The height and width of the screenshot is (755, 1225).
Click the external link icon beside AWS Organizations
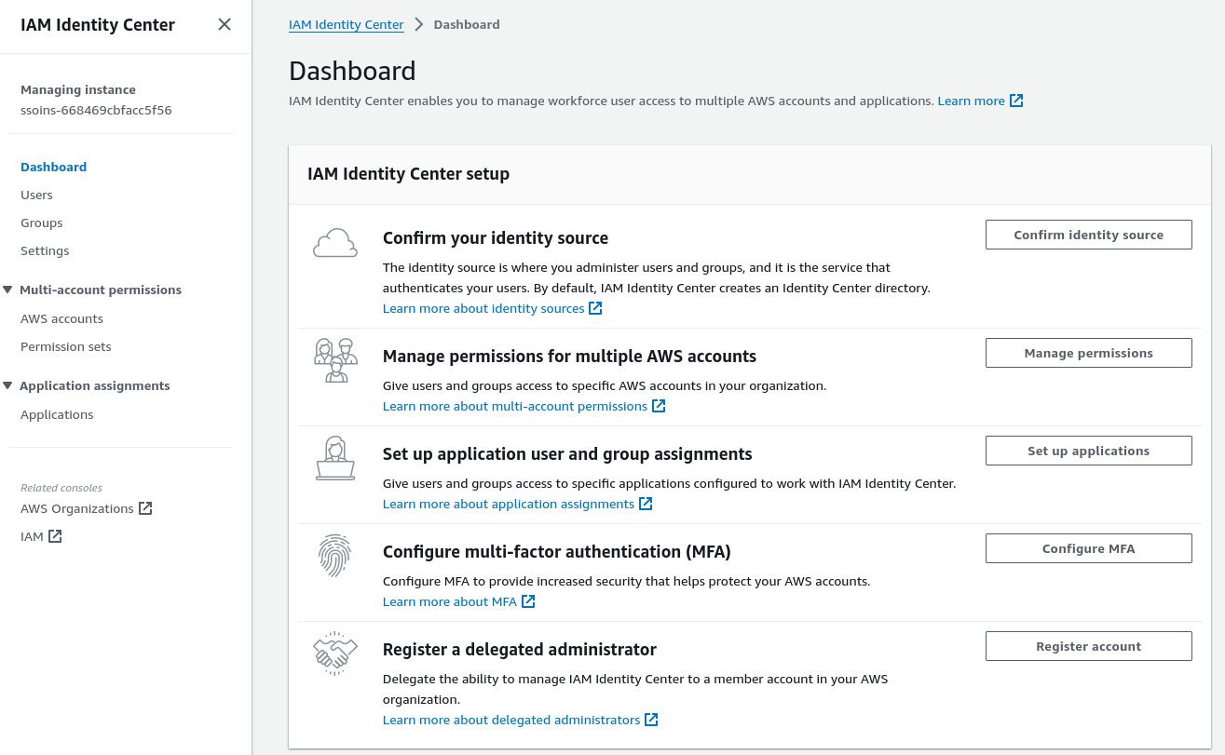pyautogui.click(x=145, y=507)
